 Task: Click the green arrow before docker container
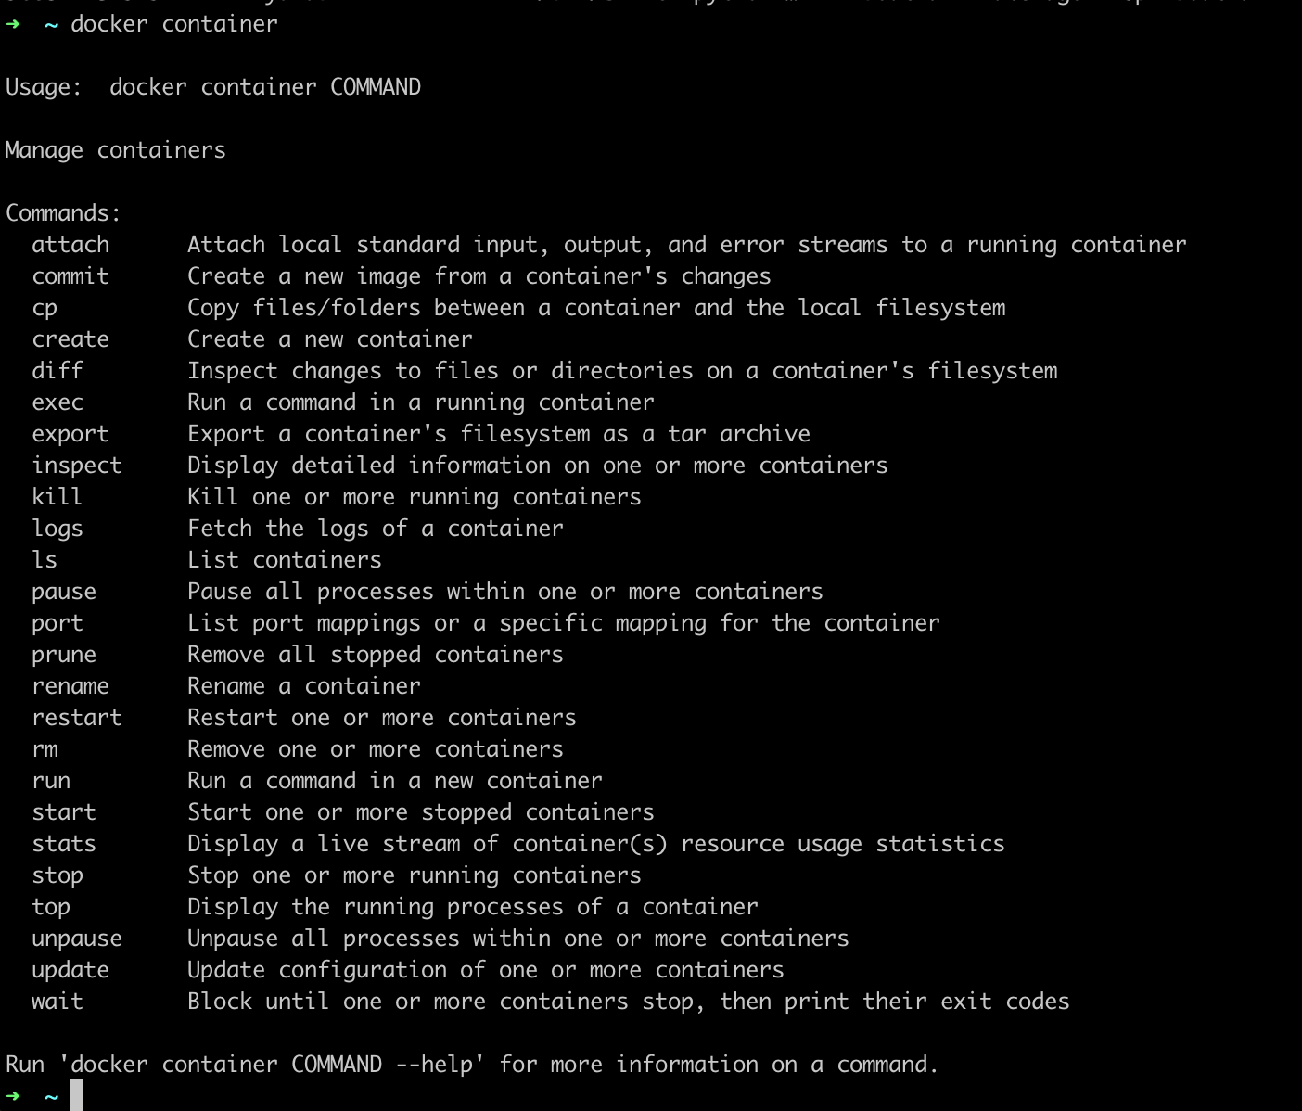pyautogui.click(x=12, y=24)
